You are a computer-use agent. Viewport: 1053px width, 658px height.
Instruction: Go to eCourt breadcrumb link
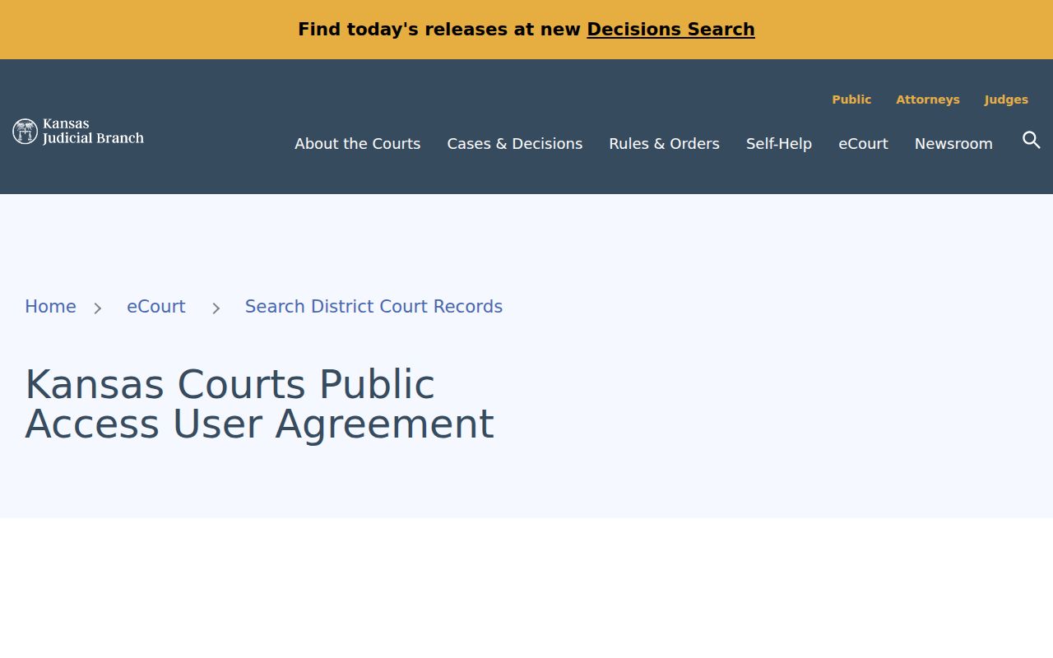point(156,307)
